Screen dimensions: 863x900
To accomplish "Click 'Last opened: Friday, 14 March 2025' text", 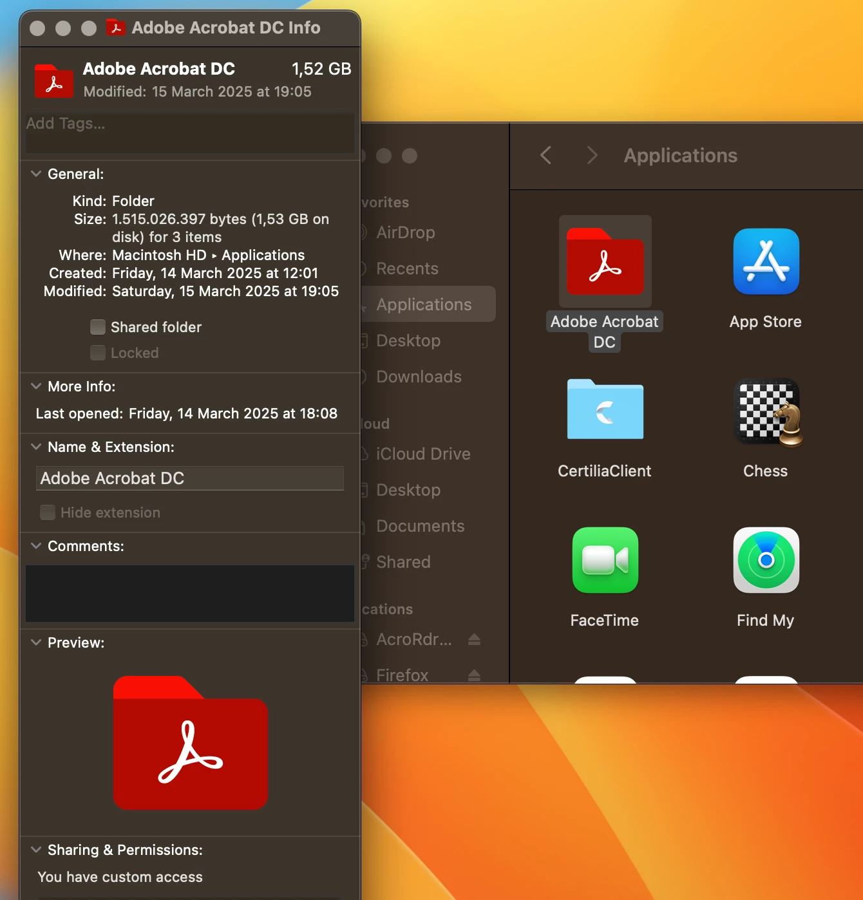I will 187,413.
